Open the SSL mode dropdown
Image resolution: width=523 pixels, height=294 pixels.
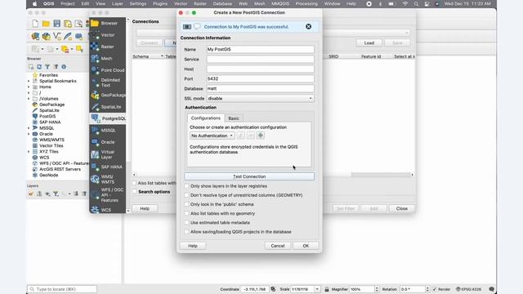(260, 98)
